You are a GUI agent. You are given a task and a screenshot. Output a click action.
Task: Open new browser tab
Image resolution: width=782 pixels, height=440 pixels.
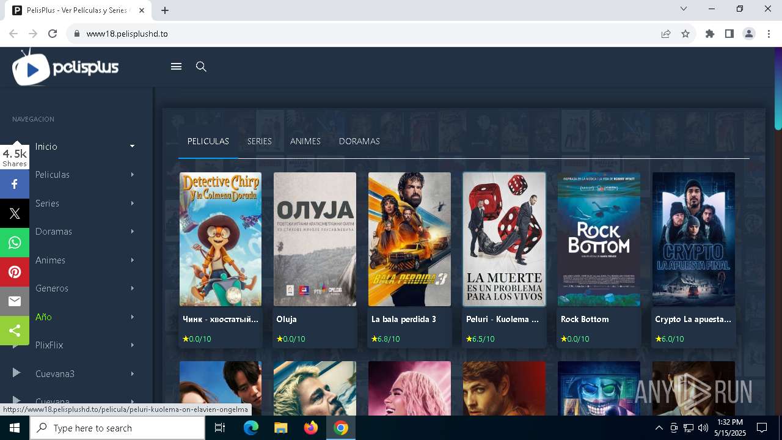pyautogui.click(x=165, y=10)
